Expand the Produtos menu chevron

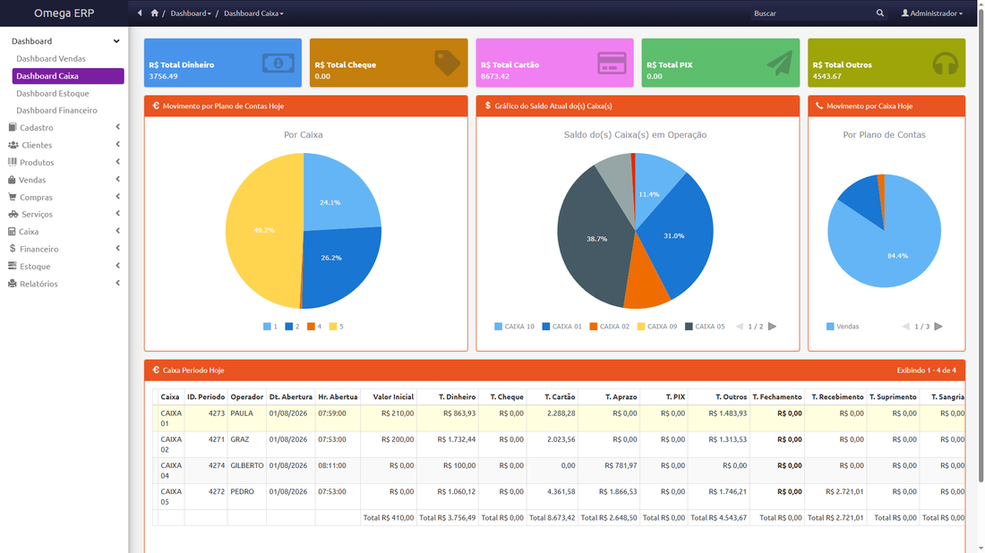click(117, 162)
